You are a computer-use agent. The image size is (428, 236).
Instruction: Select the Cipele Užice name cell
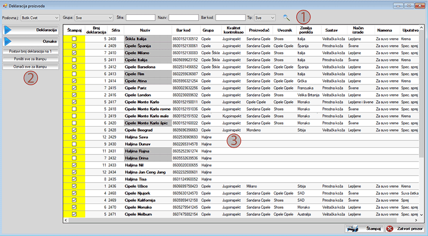pyautogui.click(x=148, y=186)
